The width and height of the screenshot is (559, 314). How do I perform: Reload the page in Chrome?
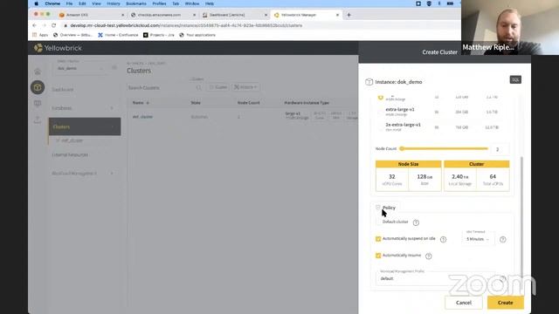(54, 25)
